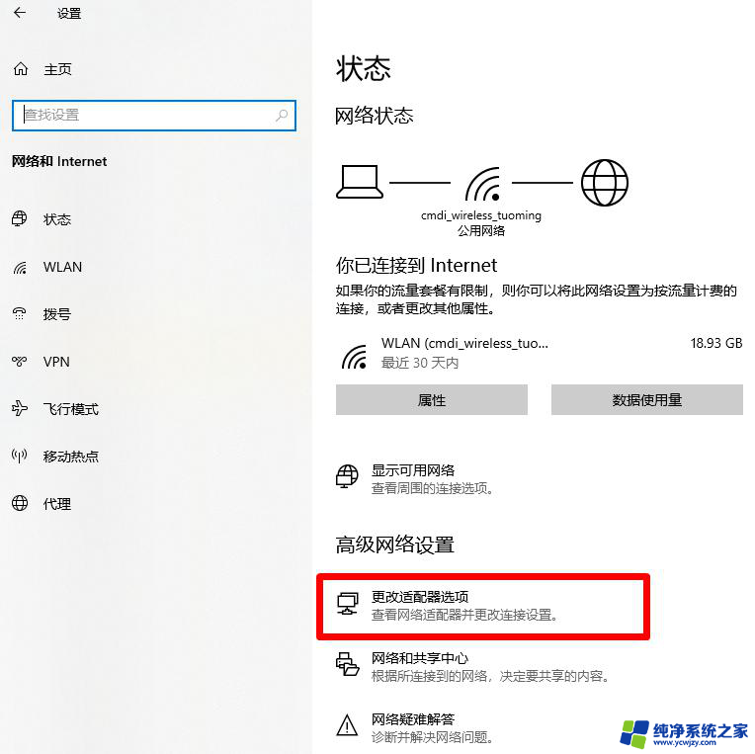Screen dimensions: 755x754
Task: Open 显示可用网络 available networks
Action: point(413,470)
